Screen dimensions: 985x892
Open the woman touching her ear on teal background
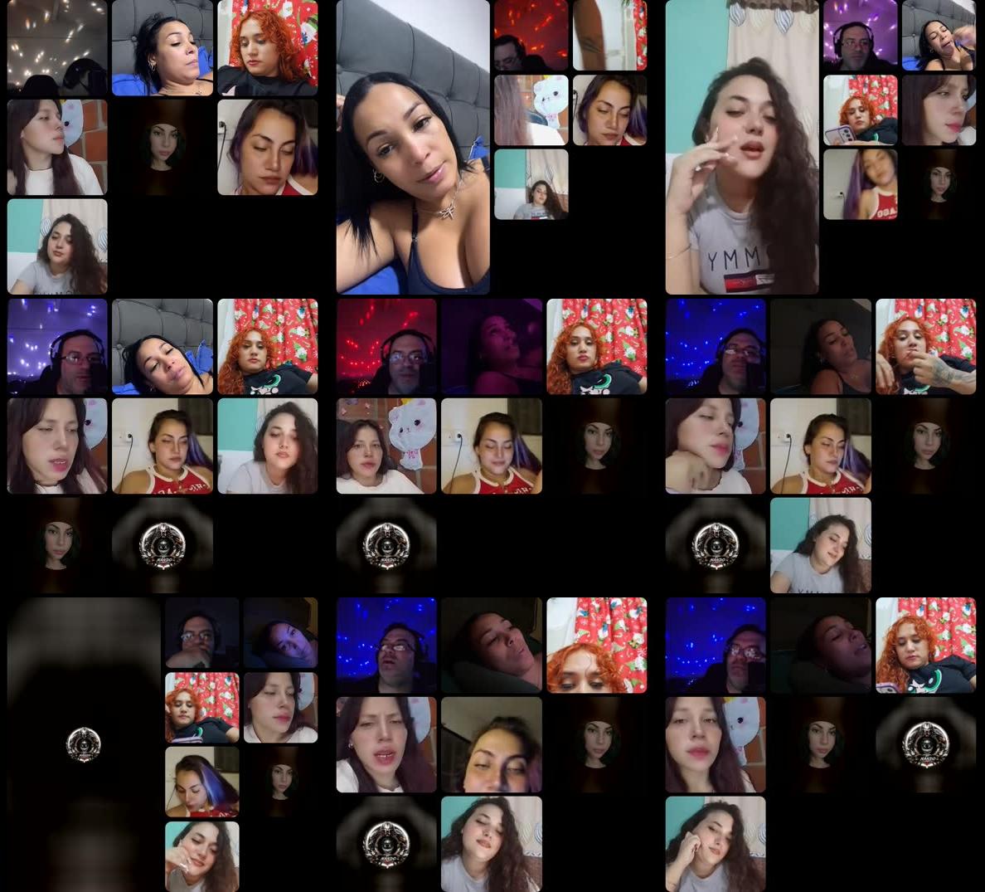click(x=715, y=844)
